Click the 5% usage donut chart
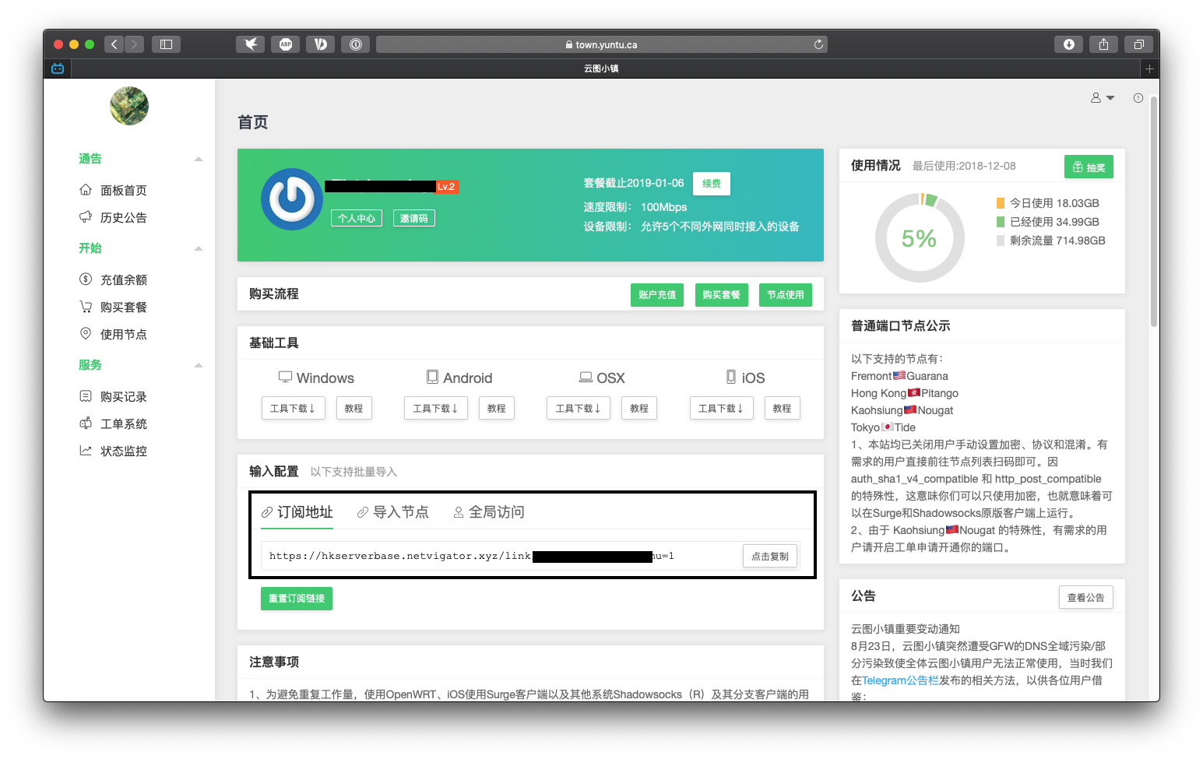1203x759 pixels. 920,238
